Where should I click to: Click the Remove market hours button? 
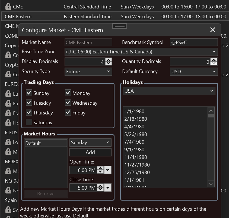click(46, 194)
